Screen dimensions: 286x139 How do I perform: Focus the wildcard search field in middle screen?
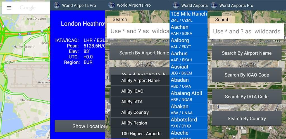(138, 31)
